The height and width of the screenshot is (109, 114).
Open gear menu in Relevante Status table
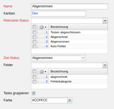click(x=43, y=27)
